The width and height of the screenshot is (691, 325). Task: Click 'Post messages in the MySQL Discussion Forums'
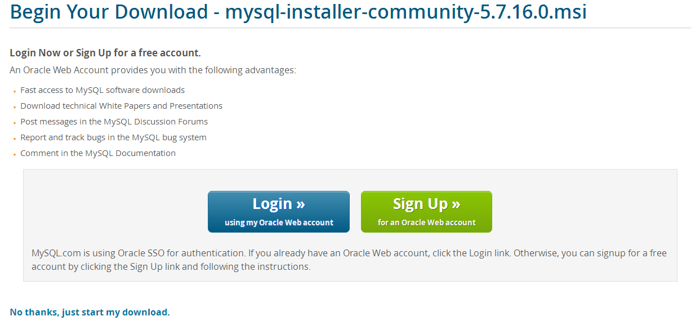point(114,121)
